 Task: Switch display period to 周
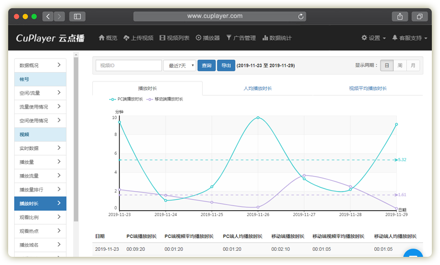click(x=400, y=65)
